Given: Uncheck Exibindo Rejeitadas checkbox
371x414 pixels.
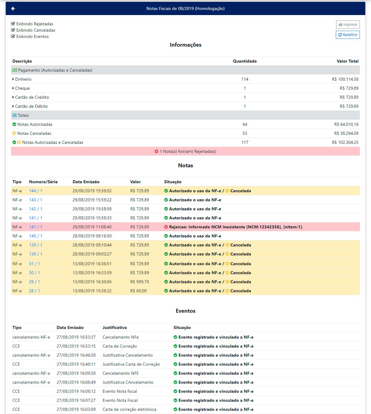Looking at the screenshot, I should [13, 24].
